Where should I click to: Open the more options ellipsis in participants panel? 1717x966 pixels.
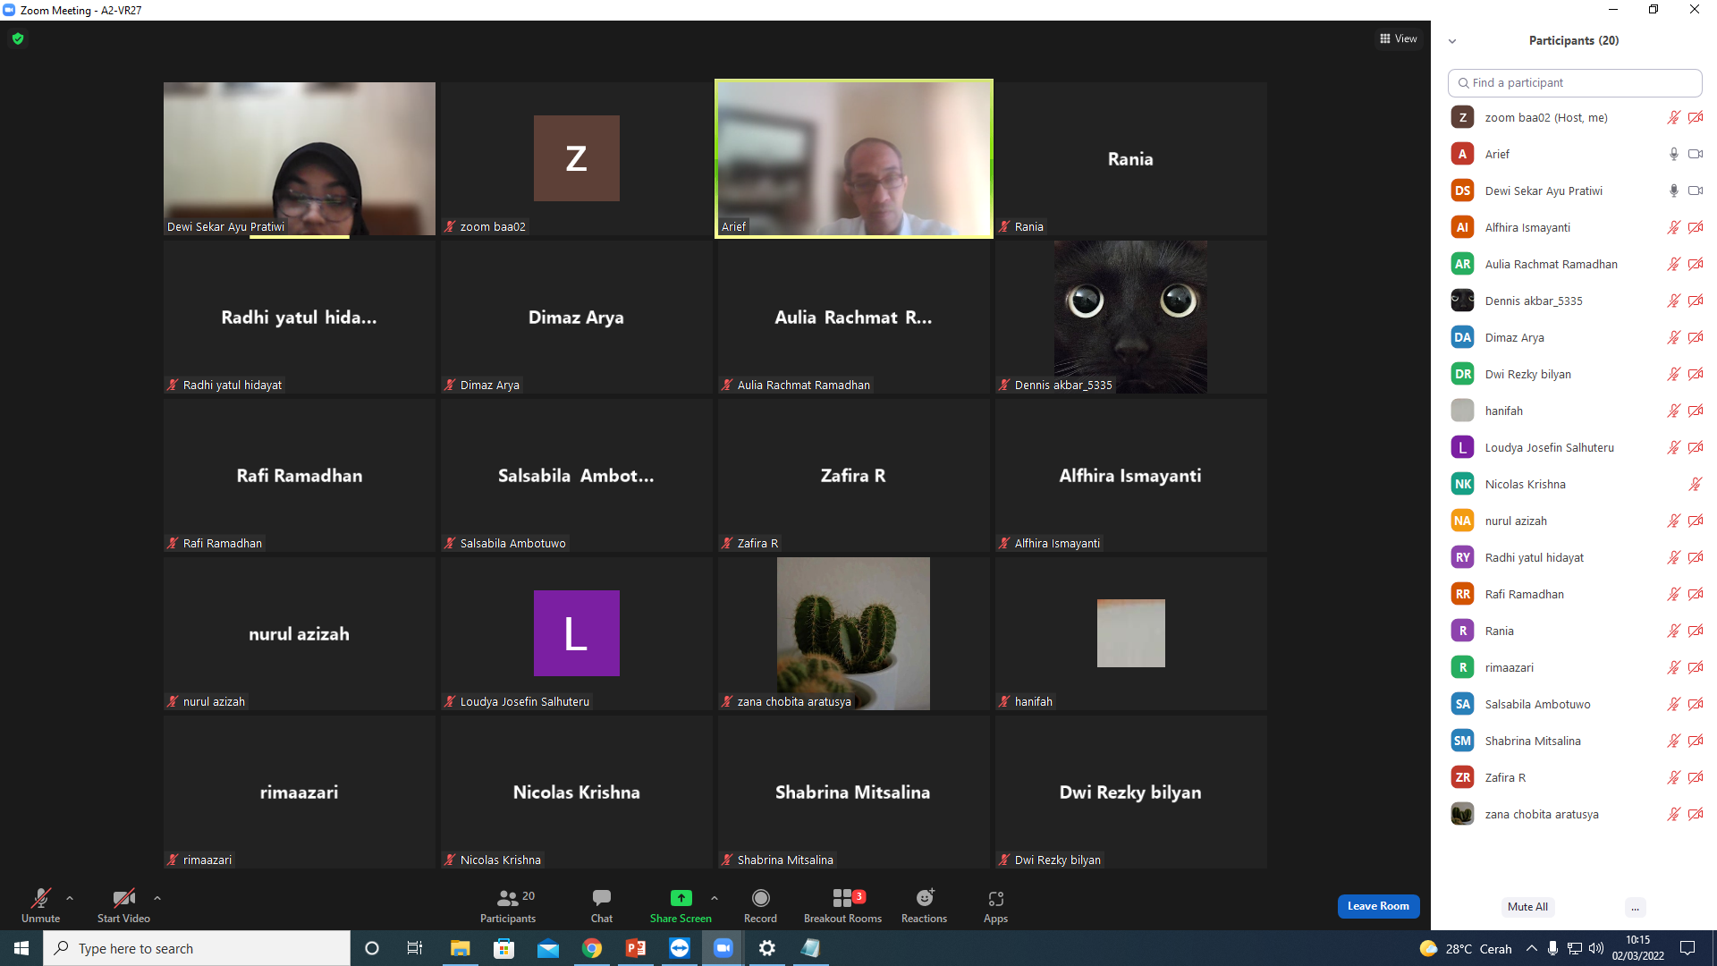coord(1635,907)
